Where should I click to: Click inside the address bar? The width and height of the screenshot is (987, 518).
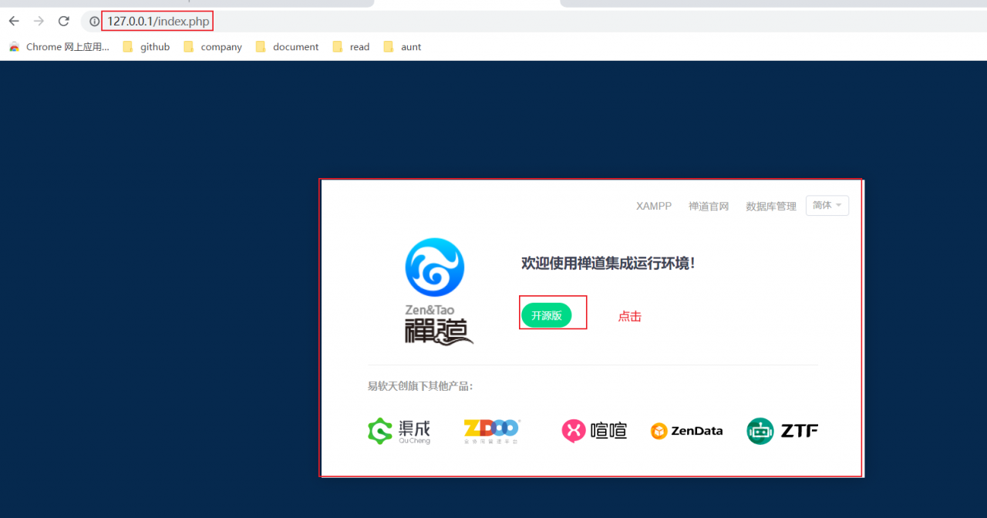click(x=157, y=21)
